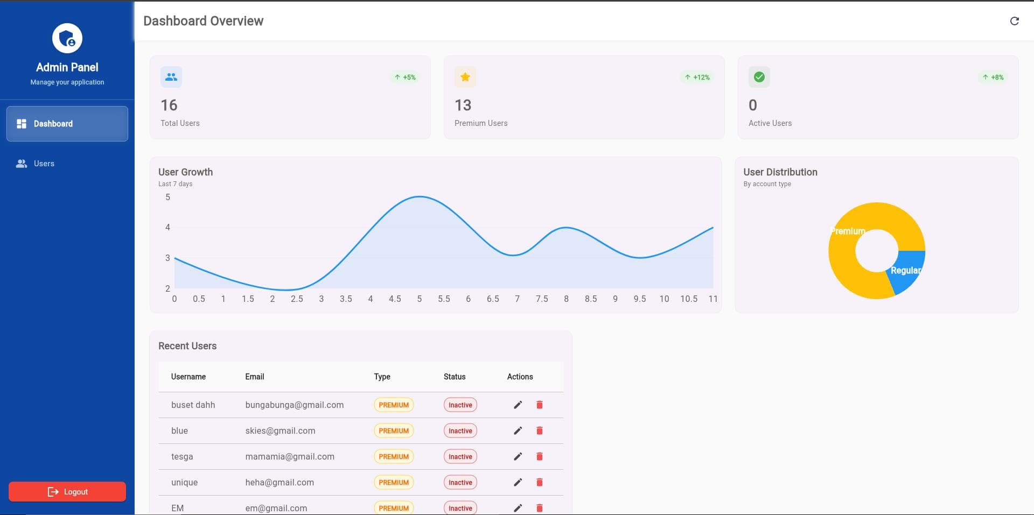1034x515 pixels.
Task: Click the Active Users green check icon
Action: pos(759,77)
